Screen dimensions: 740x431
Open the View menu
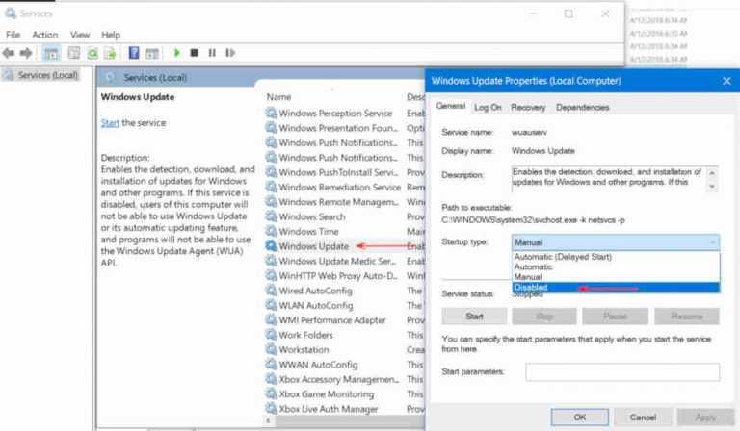(x=80, y=35)
